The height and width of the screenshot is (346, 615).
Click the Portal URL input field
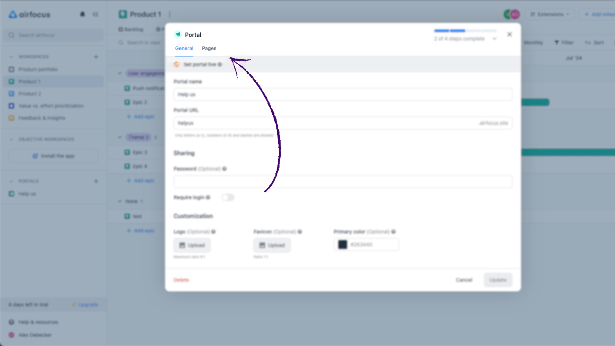(x=343, y=123)
